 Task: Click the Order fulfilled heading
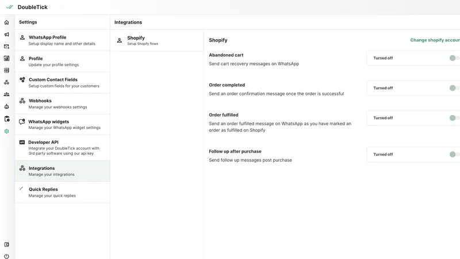tap(224, 115)
